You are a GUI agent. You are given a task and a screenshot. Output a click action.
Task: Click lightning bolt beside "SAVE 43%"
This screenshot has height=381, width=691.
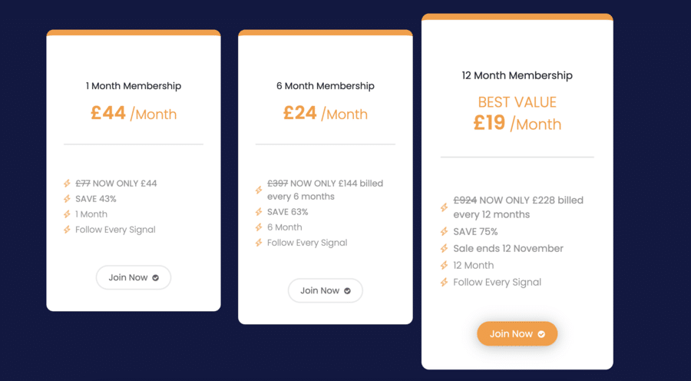(x=68, y=199)
